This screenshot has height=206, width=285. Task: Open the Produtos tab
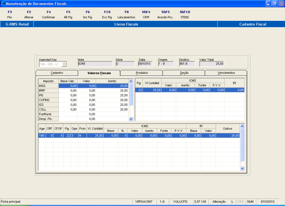click(x=142, y=73)
